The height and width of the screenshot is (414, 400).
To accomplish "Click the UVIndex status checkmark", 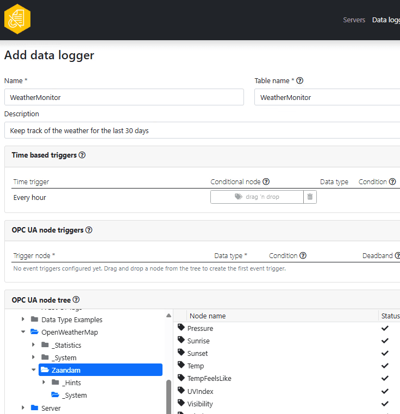I will point(385,391).
